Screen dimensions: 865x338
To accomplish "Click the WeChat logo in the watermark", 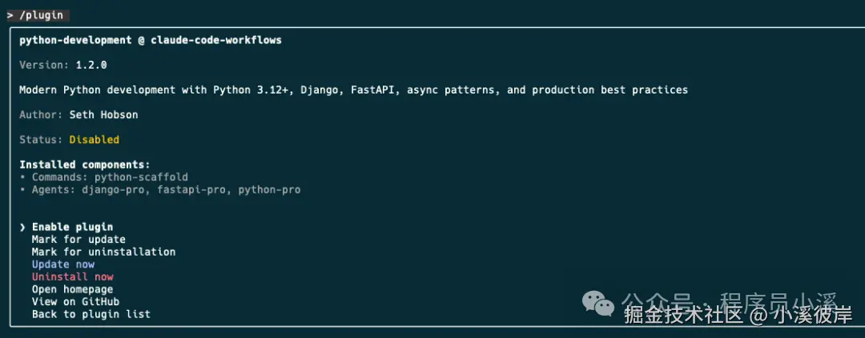I will coord(599,303).
